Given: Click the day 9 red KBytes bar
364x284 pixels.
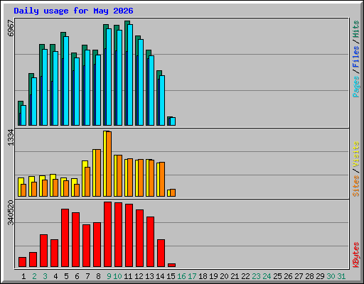Looking at the screenshot, I should (107, 234).
